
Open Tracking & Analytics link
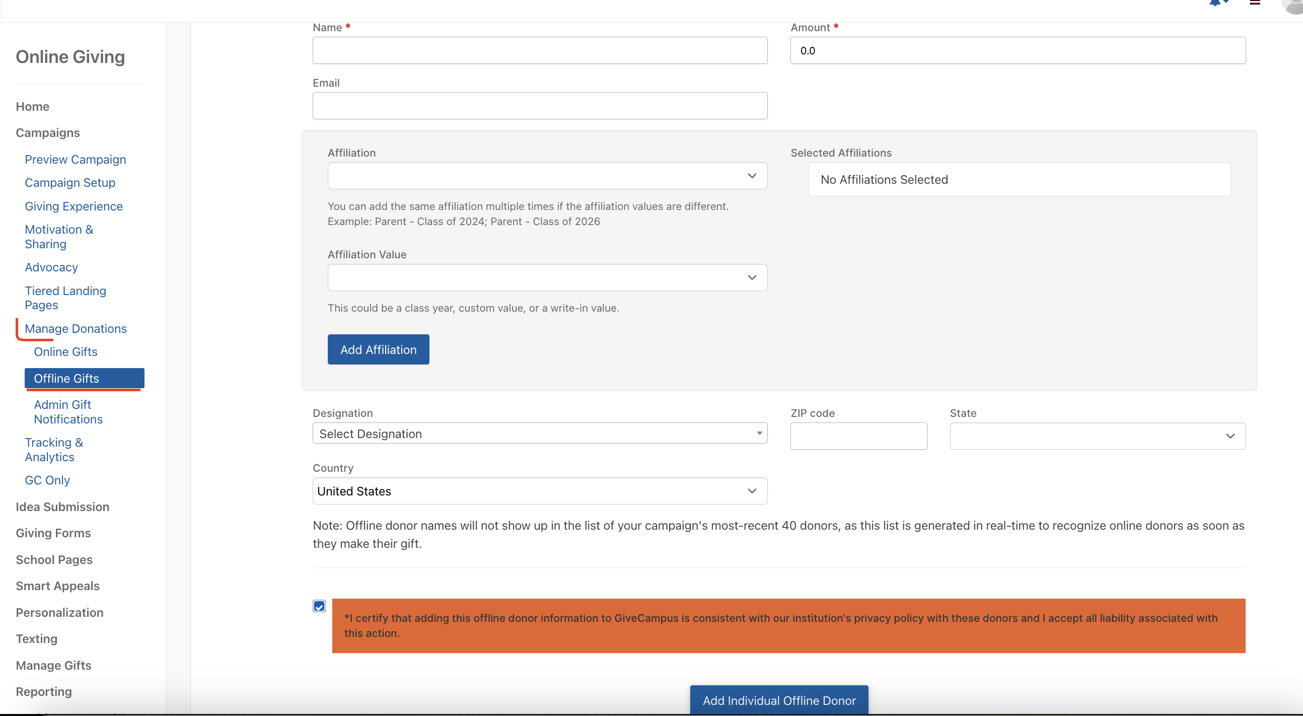(x=53, y=449)
